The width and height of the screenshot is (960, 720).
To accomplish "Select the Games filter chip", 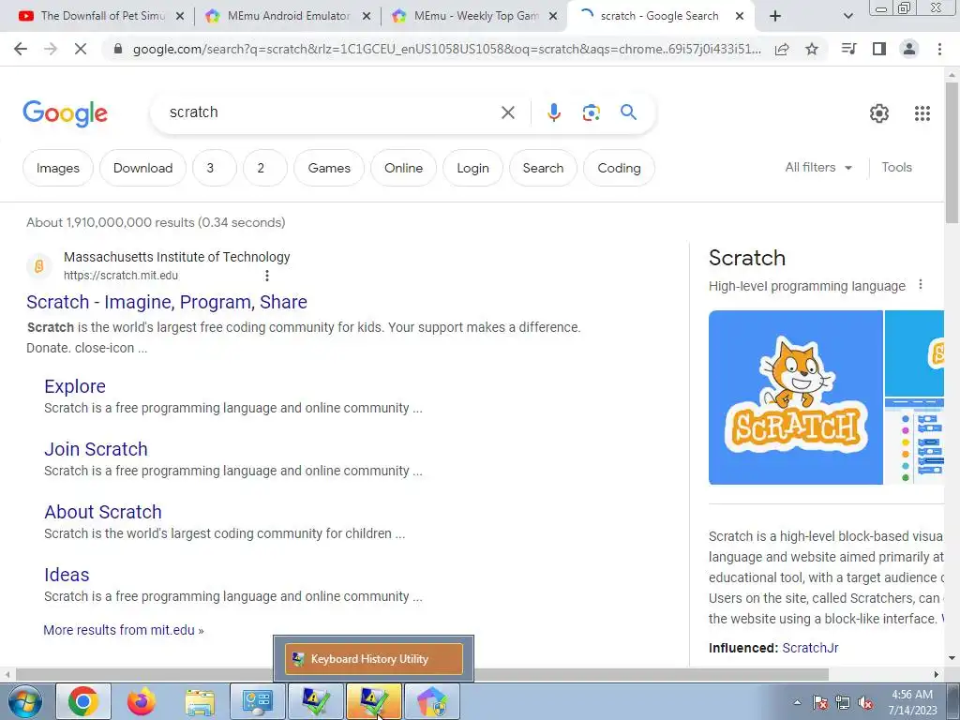I will 329,168.
